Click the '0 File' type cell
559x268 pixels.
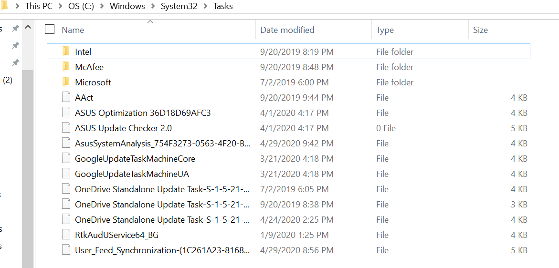tap(386, 128)
